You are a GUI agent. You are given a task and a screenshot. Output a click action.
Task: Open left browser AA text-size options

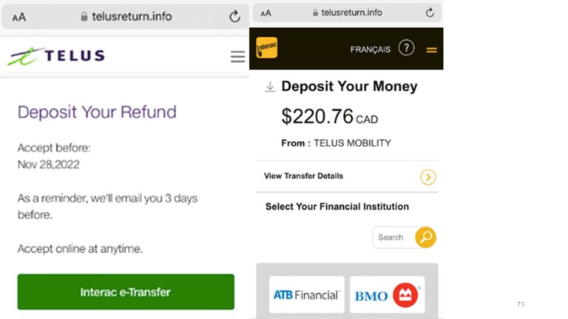[x=18, y=17]
